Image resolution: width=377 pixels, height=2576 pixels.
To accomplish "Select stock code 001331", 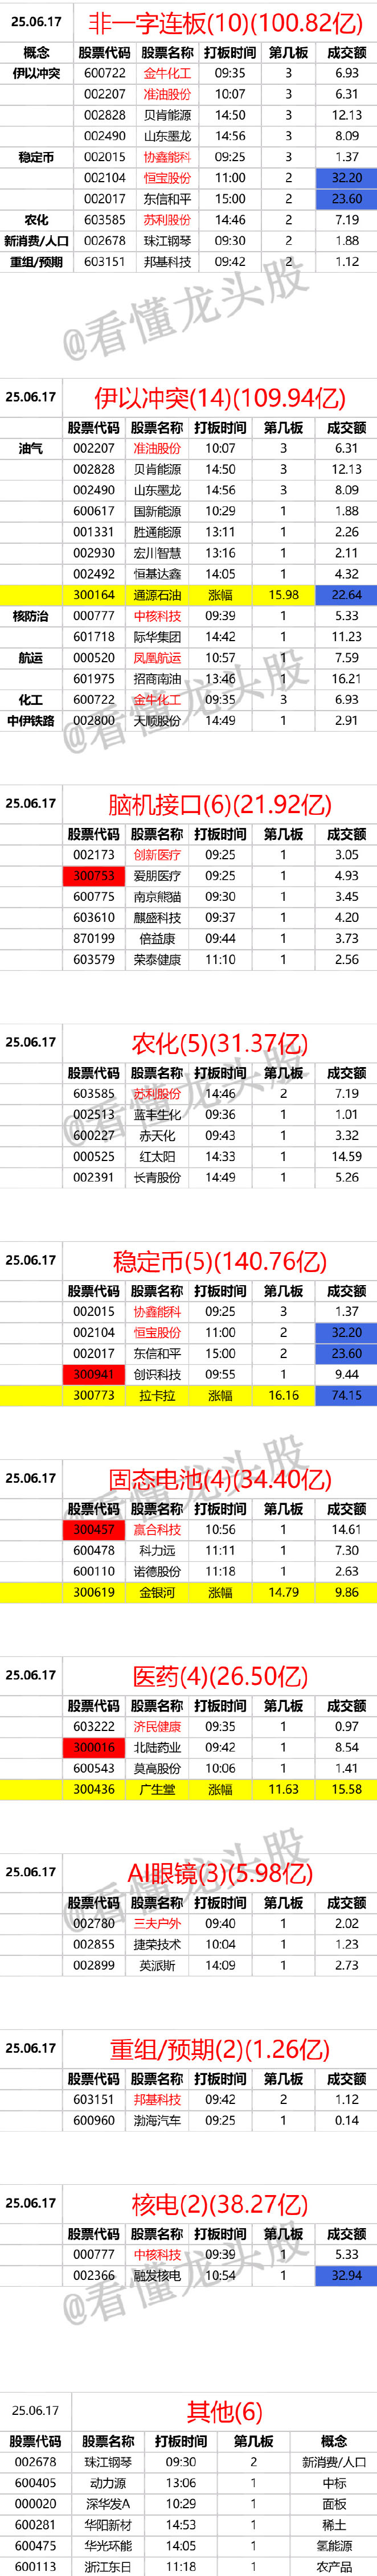I will point(94,532).
